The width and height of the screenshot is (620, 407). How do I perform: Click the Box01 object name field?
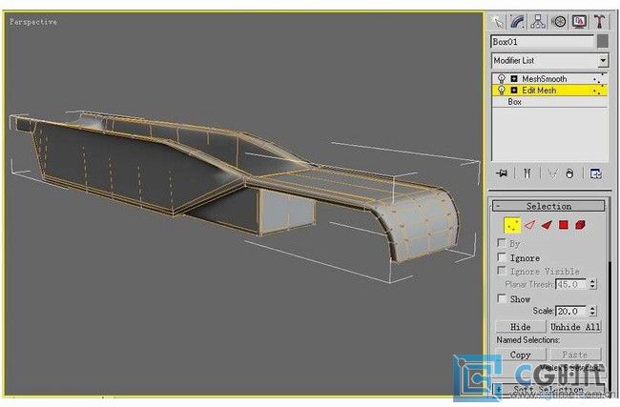pyautogui.click(x=542, y=42)
